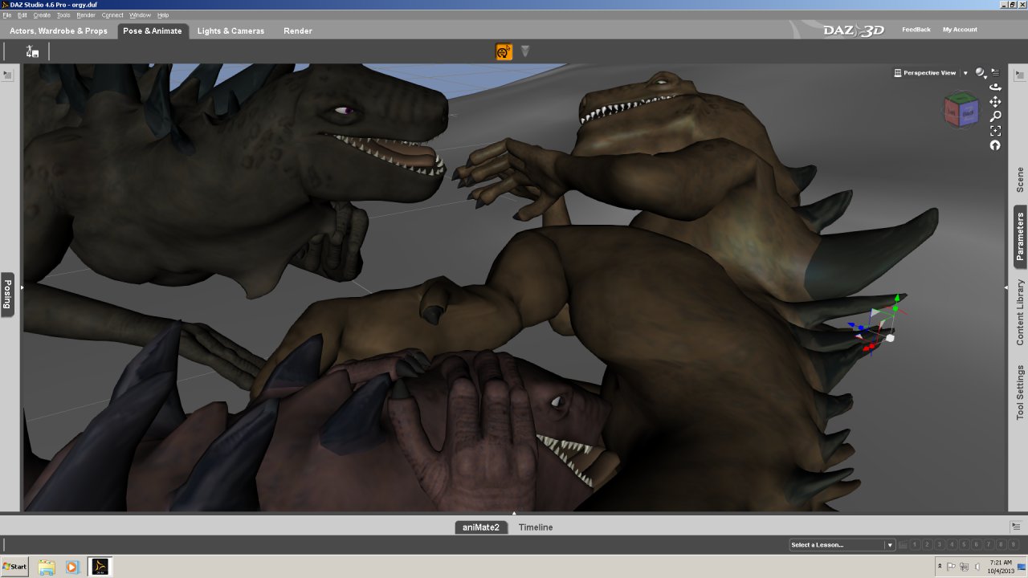Image resolution: width=1028 pixels, height=578 pixels.
Task: Click the reset camera arrow icon
Action: pos(995,145)
